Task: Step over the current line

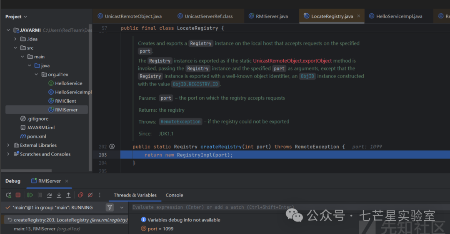Action: pos(49,195)
